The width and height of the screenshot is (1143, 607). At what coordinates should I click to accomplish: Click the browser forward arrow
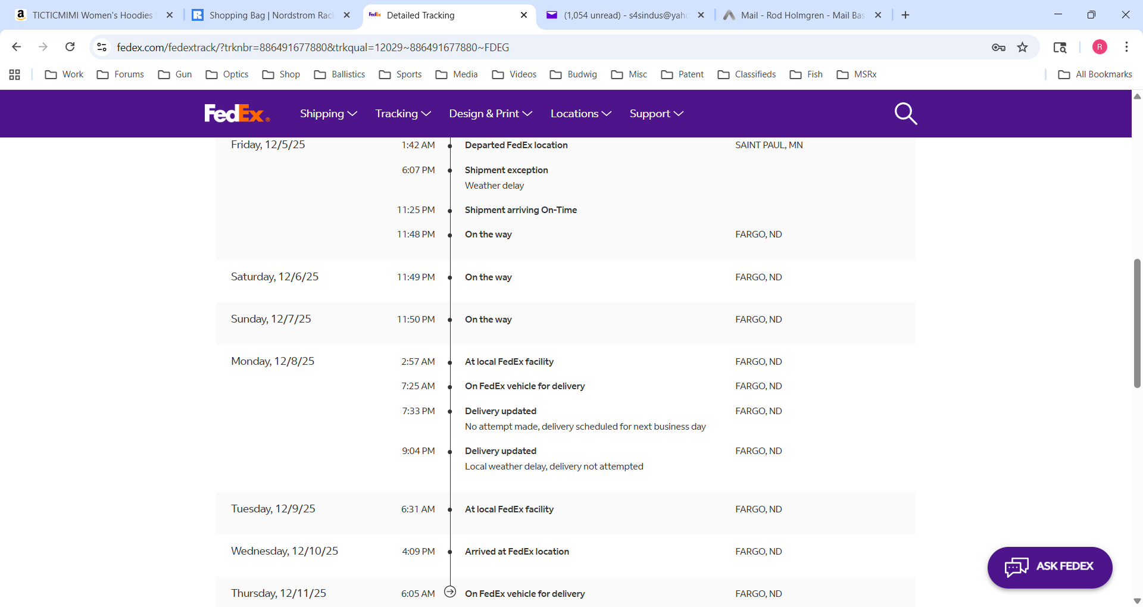click(x=43, y=47)
